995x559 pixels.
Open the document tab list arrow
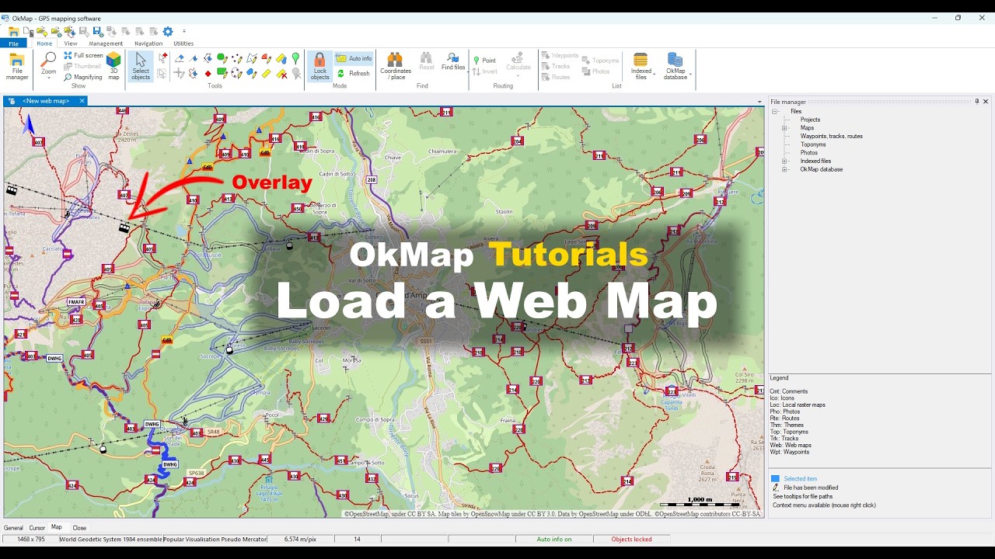pos(759,102)
